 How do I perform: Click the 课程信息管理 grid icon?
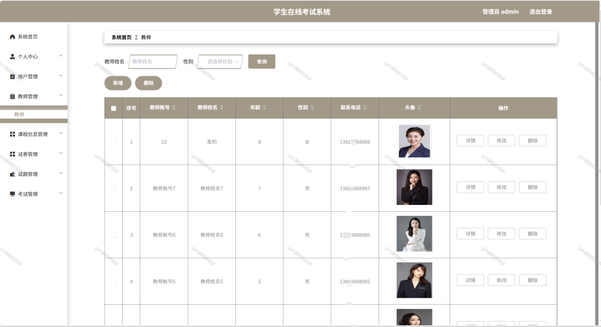(x=12, y=134)
